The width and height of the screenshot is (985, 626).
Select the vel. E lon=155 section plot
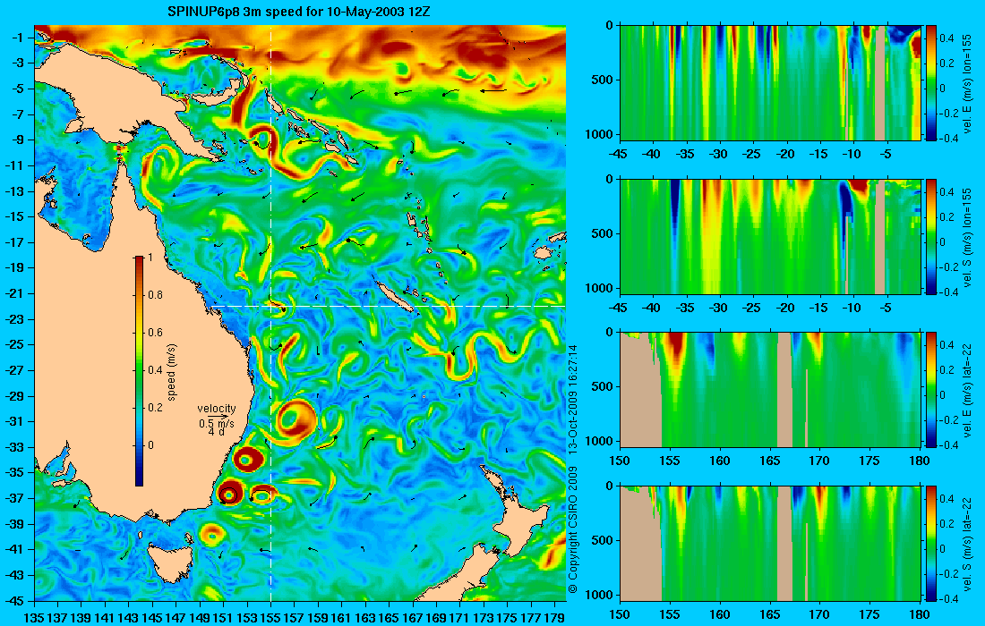pos(770,83)
